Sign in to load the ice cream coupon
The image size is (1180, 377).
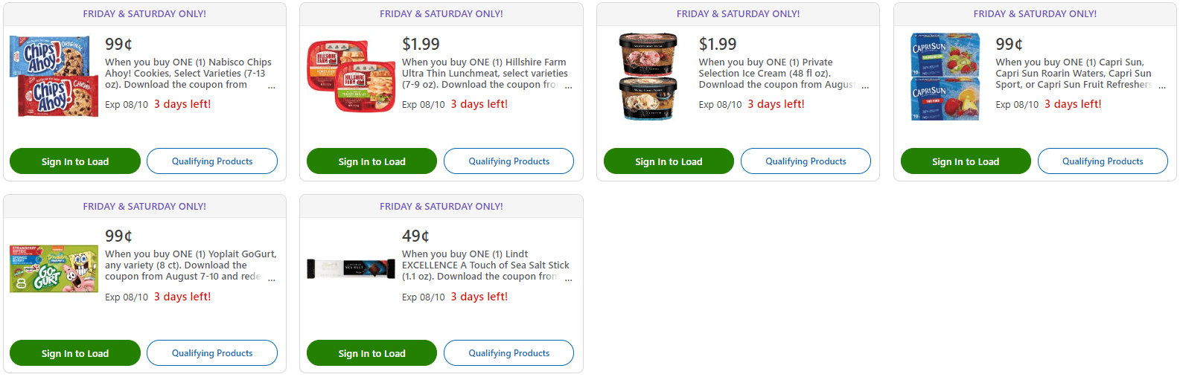669,161
